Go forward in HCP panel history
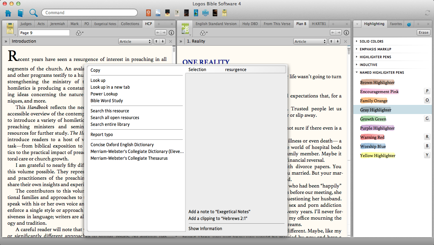434x245 pixels. tap(164, 32)
